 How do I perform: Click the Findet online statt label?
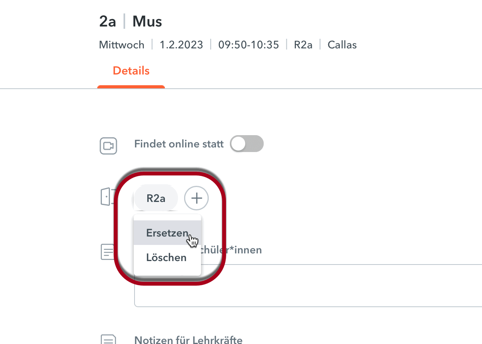[179, 144]
